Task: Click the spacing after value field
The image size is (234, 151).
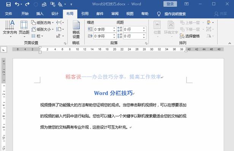Action: 133,36
